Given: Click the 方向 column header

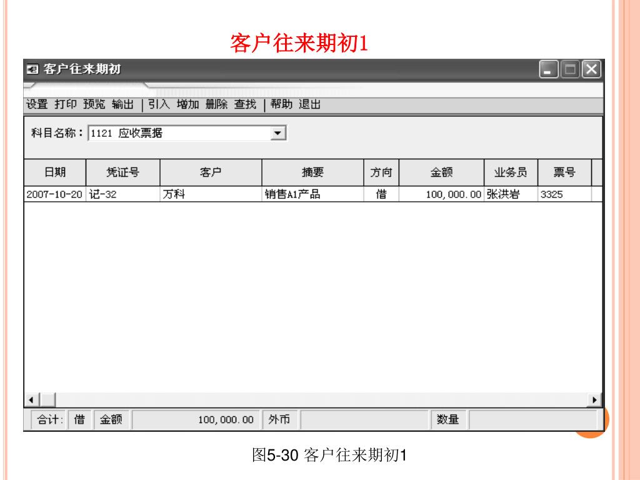Looking at the screenshot, I should (381, 172).
